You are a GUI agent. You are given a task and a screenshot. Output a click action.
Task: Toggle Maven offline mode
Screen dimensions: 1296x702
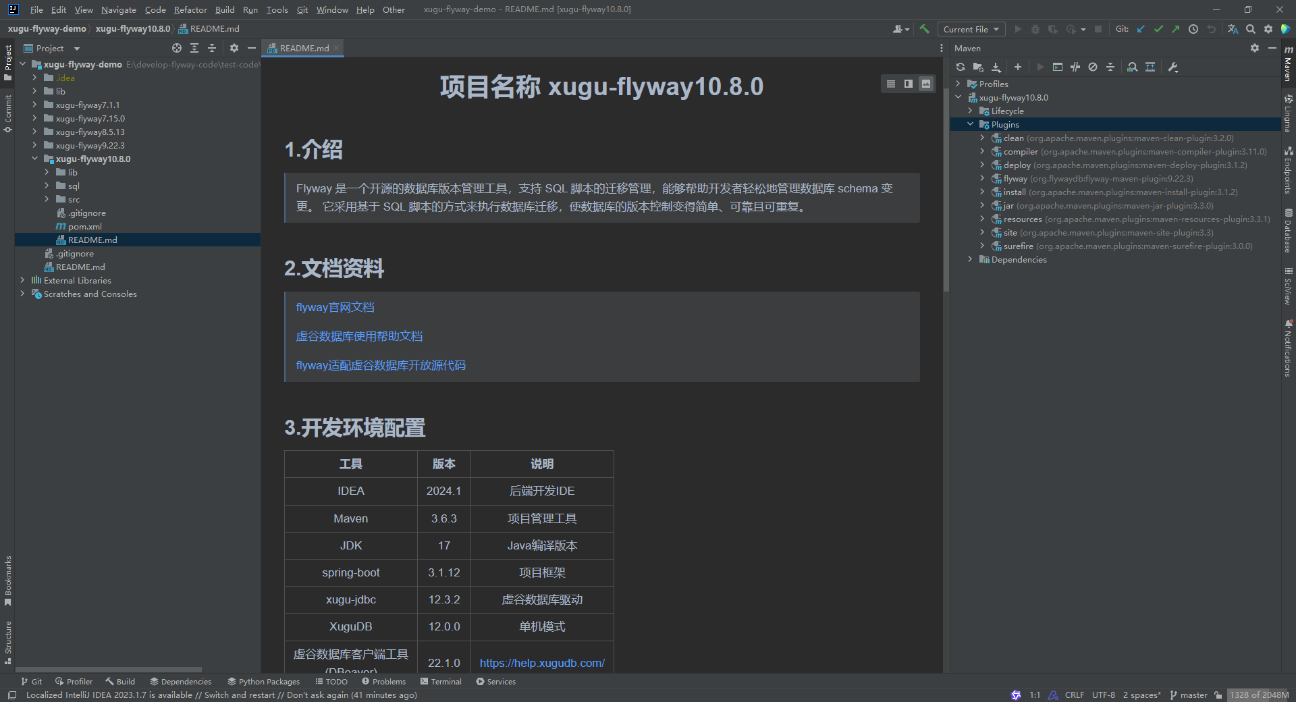pos(1093,67)
